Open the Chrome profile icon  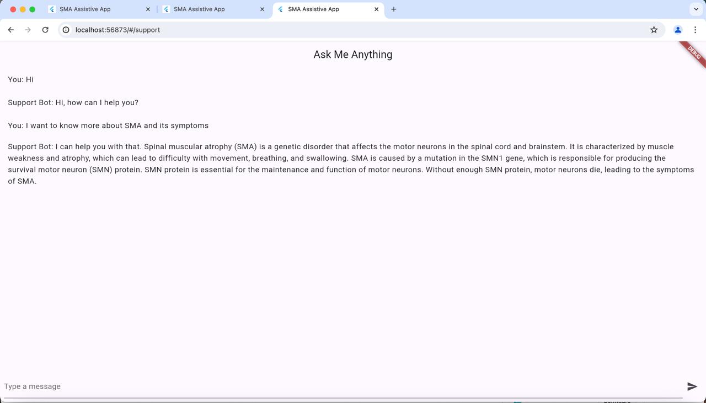(x=678, y=30)
